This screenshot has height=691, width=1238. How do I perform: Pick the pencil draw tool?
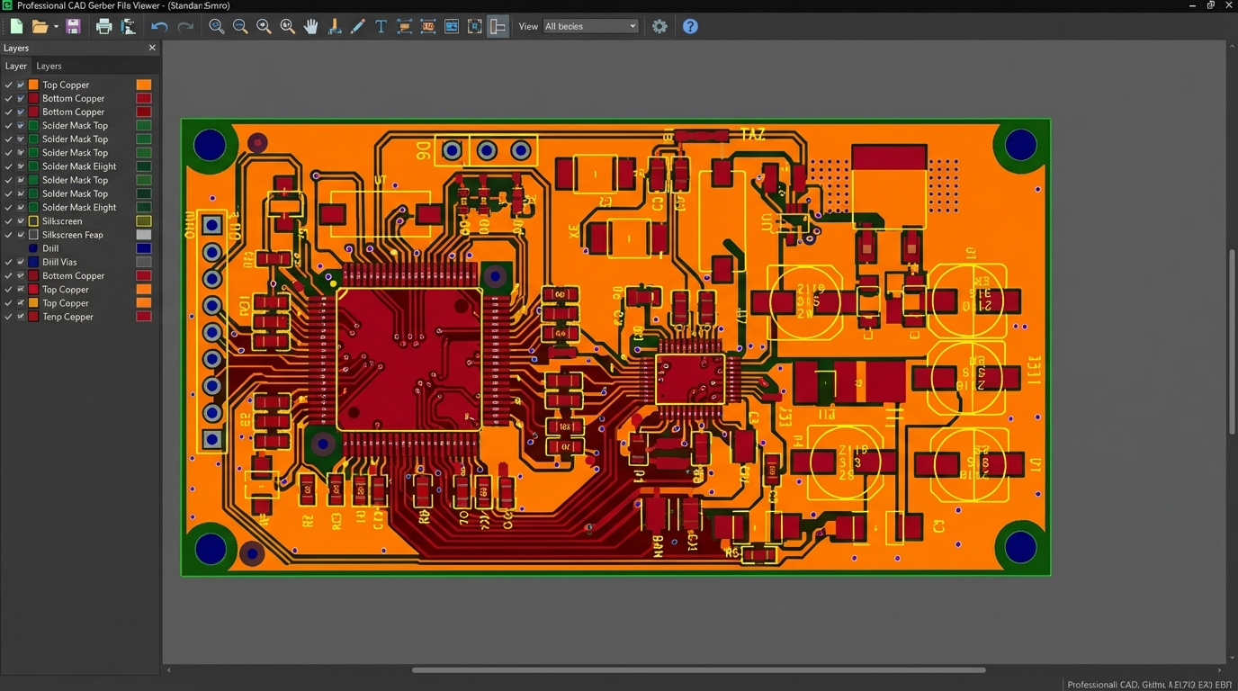[x=357, y=27]
